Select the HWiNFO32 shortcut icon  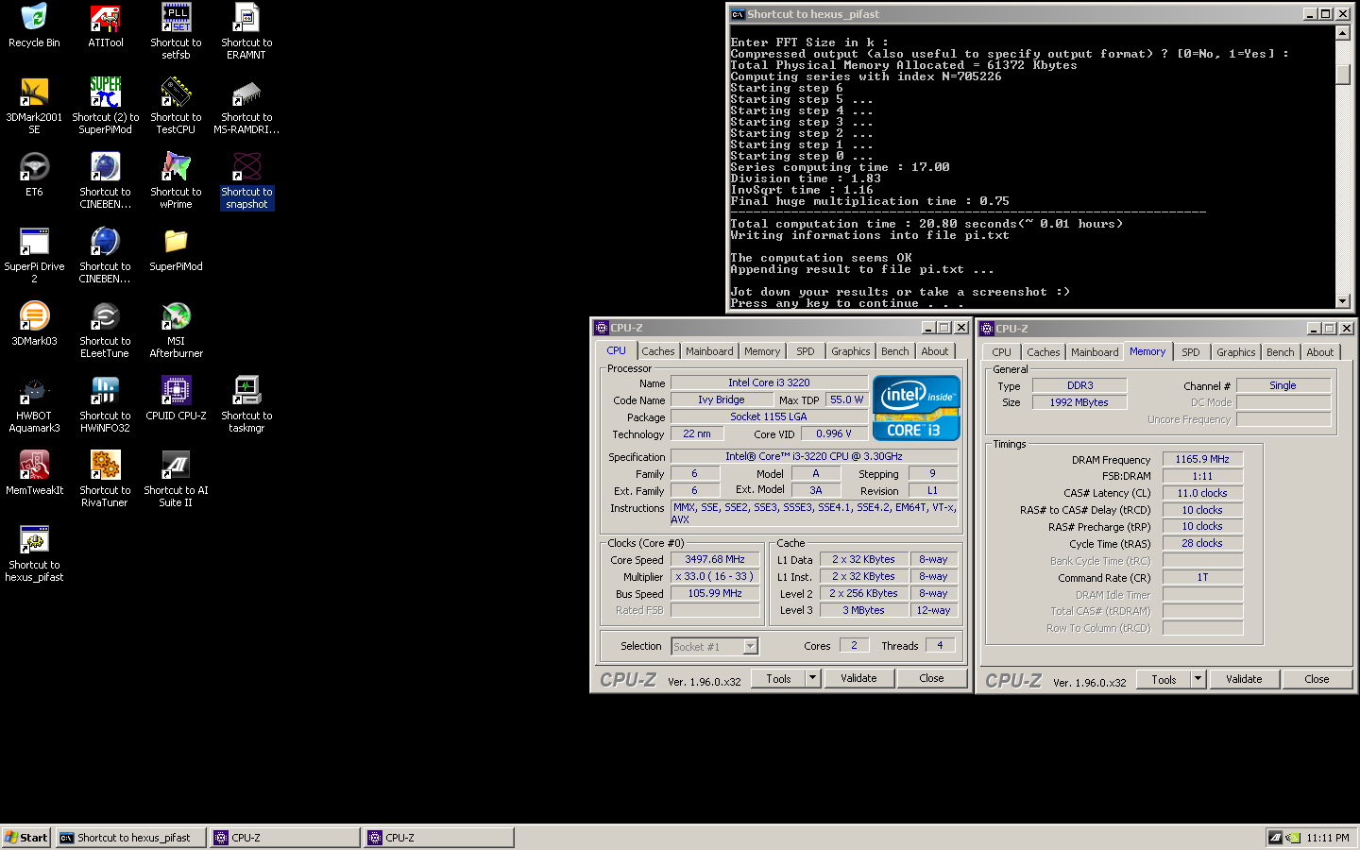105,405
